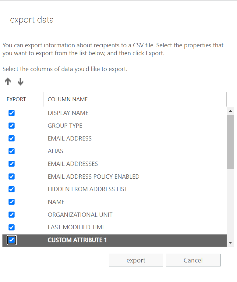Image resolution: width=237 pixels, height=282 pixels.
Task: Uncheck EMAIL ADDRESS POLICY ENABLED checkbox
Action: [12, 177]
